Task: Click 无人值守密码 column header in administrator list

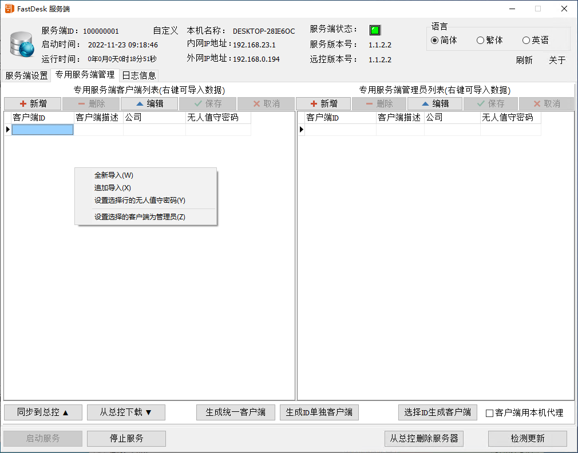Action: tap(510, 117)
